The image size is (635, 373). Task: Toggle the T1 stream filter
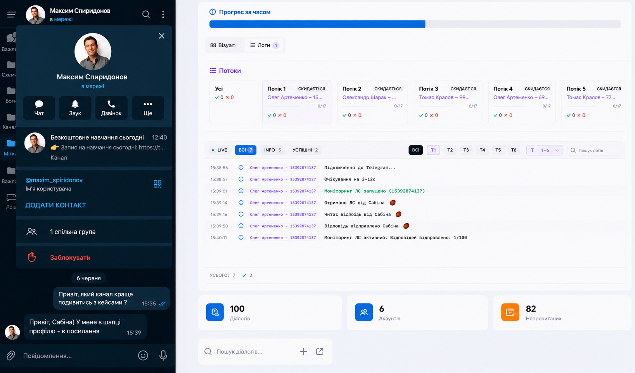(x=433, y=150)
